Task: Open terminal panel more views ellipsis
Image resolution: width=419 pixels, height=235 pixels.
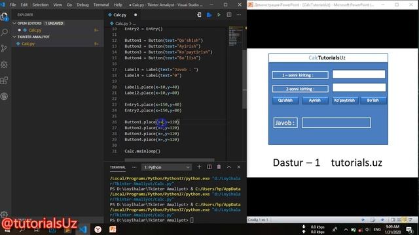Action: pos(134,167)
